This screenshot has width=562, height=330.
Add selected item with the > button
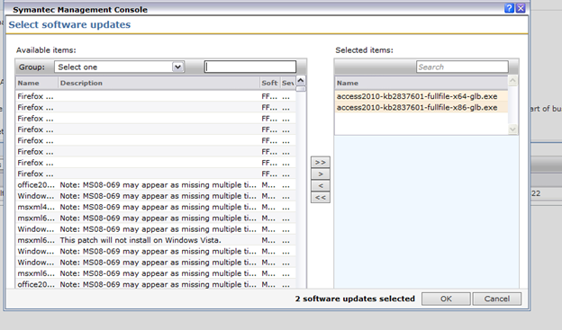pyautogui.click(x=321, y=174)
